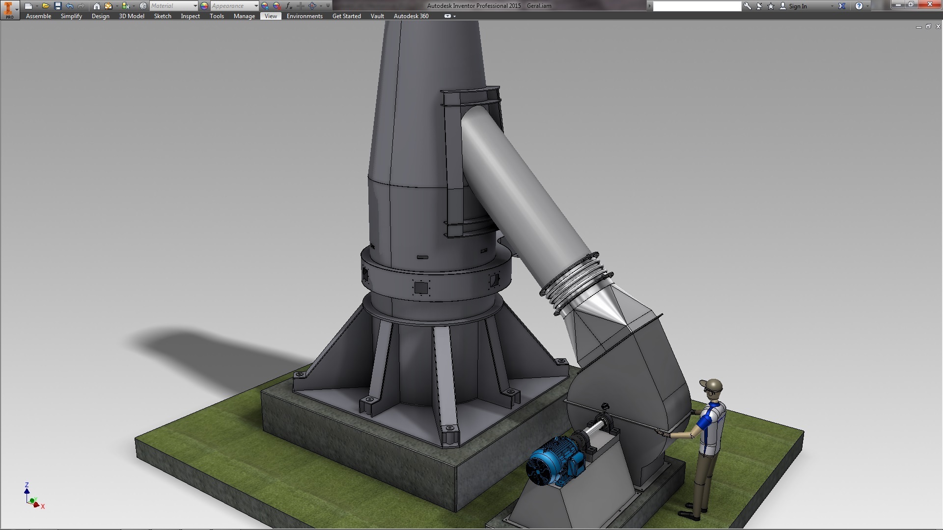Expand the Material dropdown list

tap(195, 6)
